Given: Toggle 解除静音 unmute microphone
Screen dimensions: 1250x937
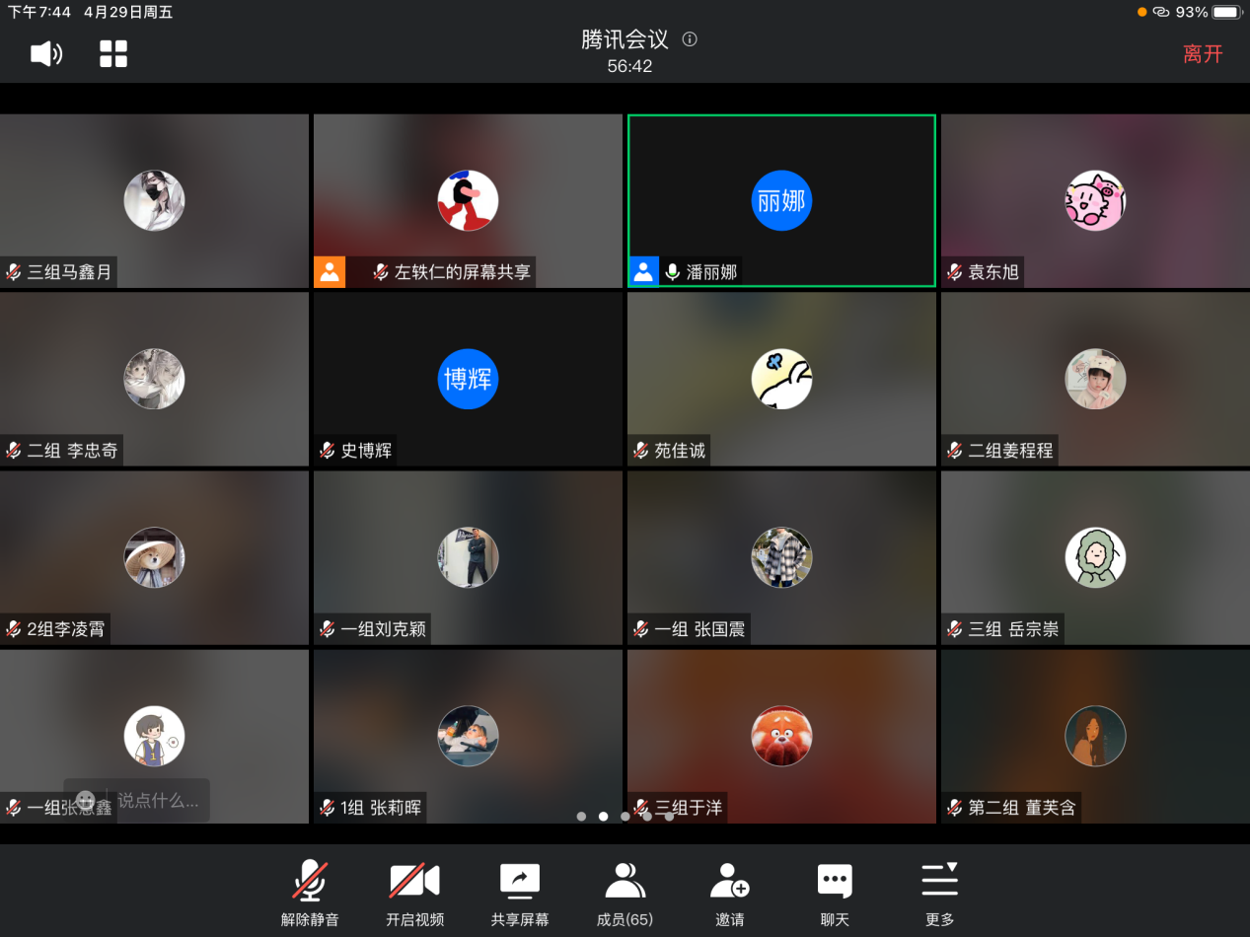Looking at the screenshot, I should tap(310, 894).
